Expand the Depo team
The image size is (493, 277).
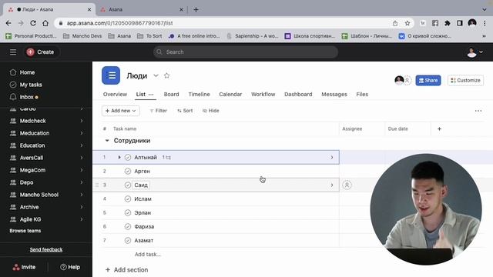(x=82, y=182)
